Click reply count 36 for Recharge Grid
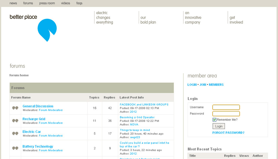278x159 pixels. 110,121
